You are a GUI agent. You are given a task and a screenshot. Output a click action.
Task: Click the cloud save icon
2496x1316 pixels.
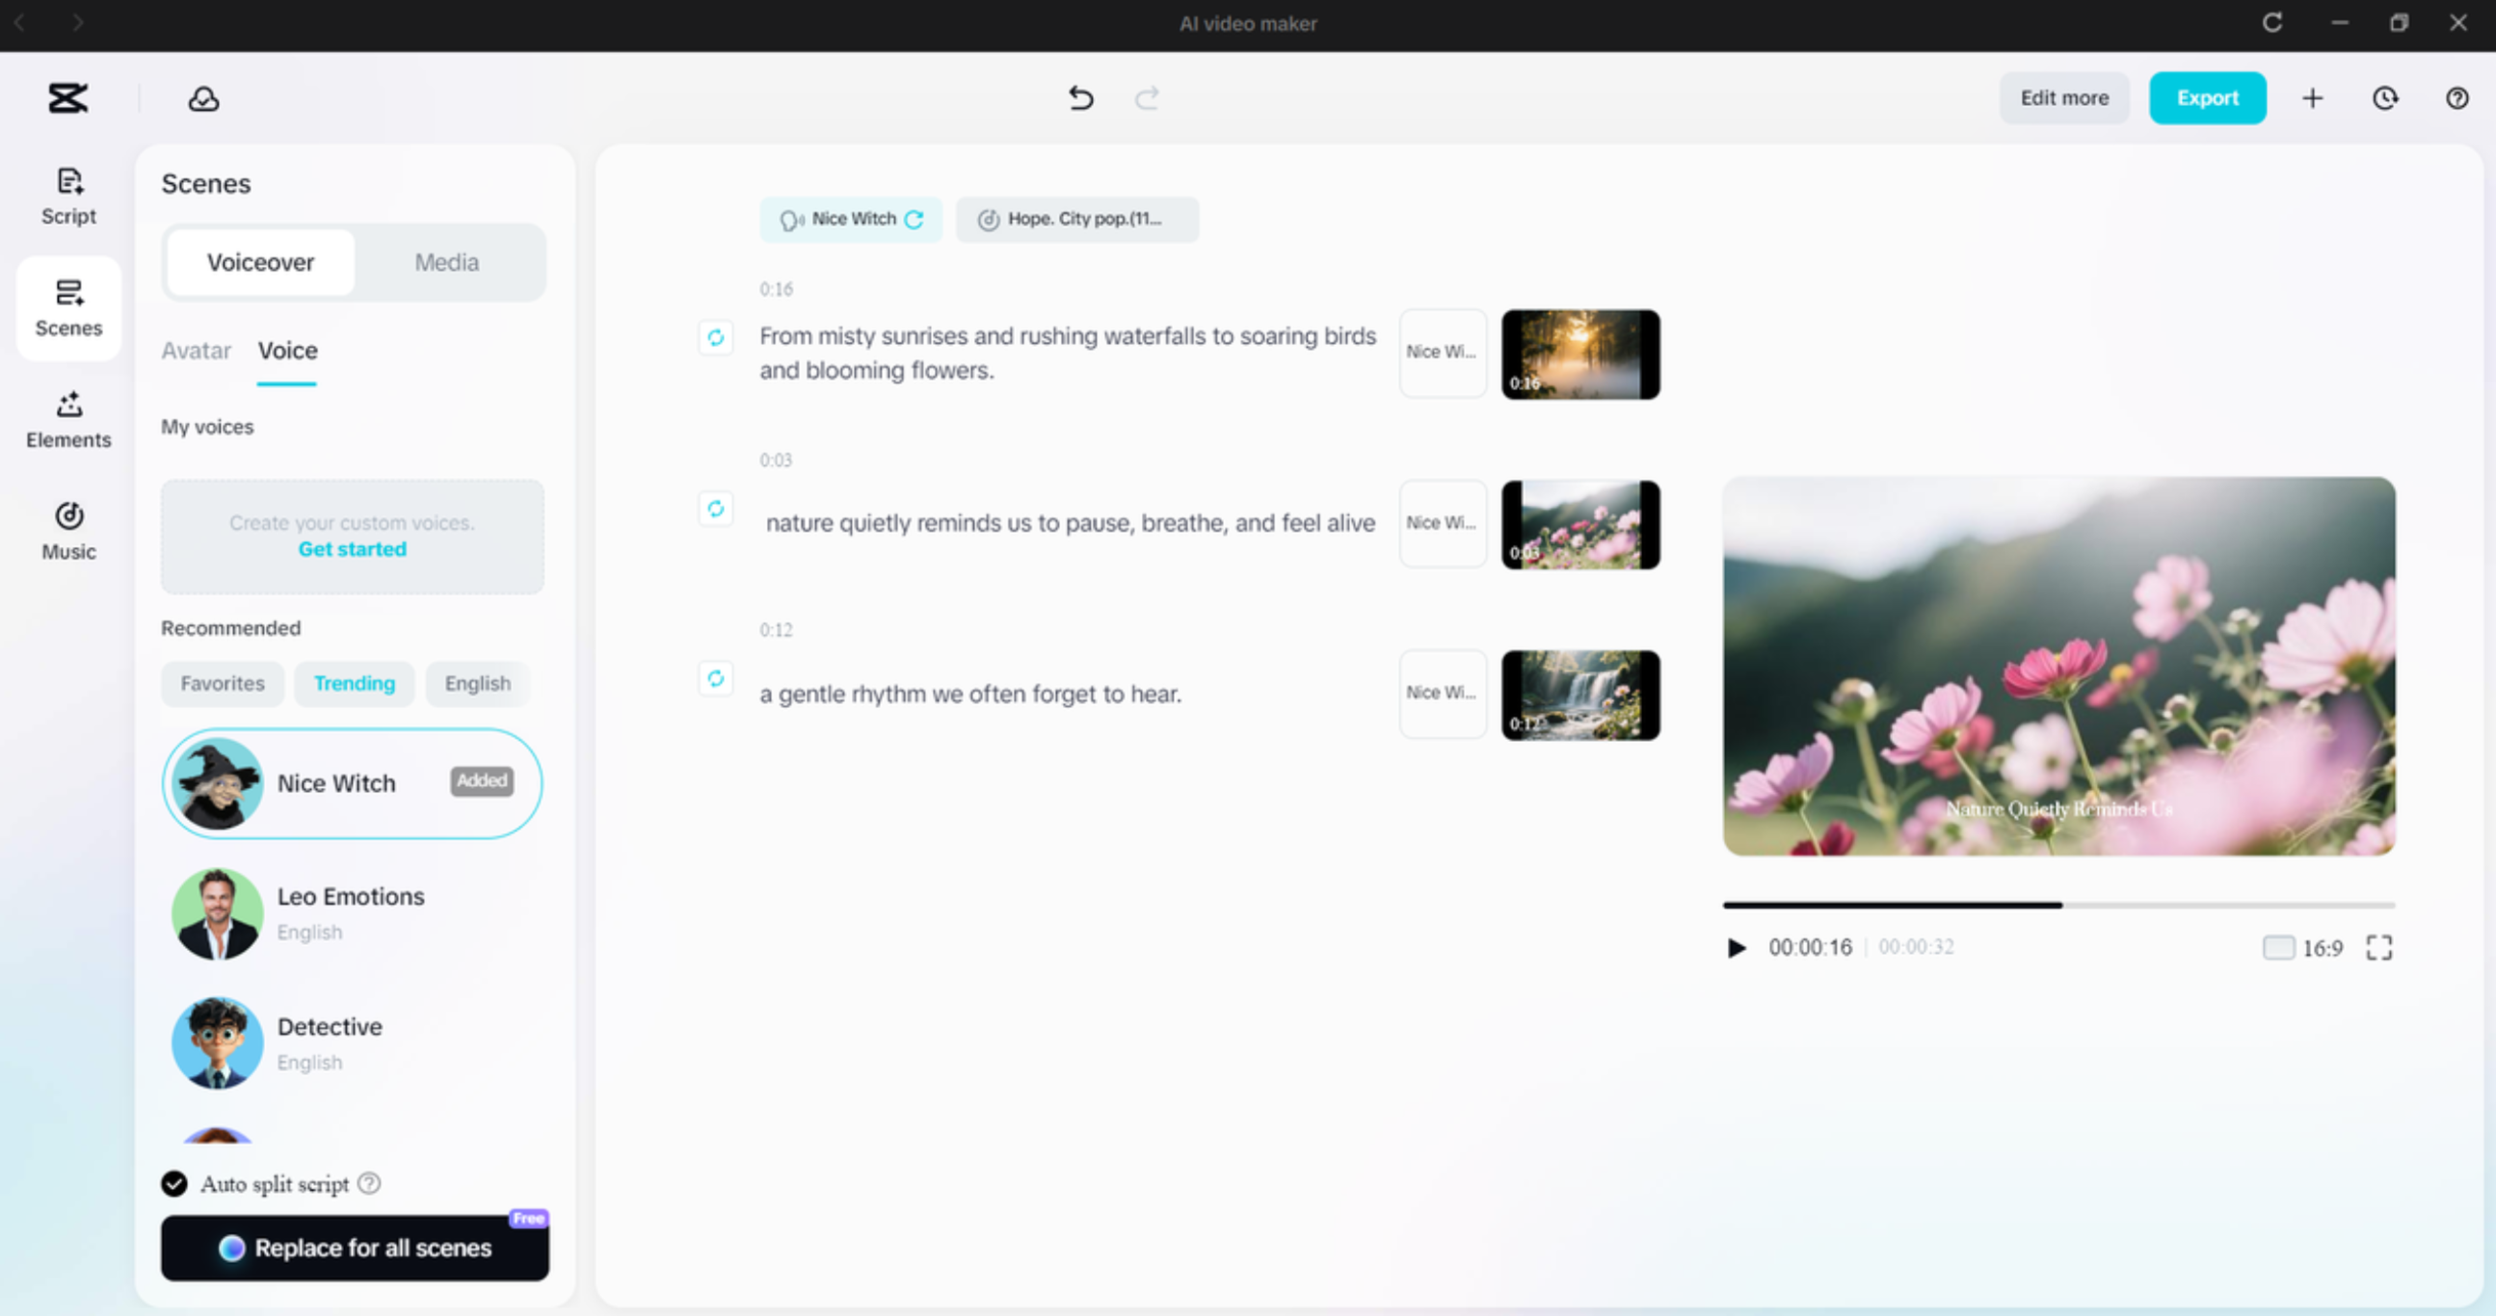pyautogui.click(x=203, y=99)
